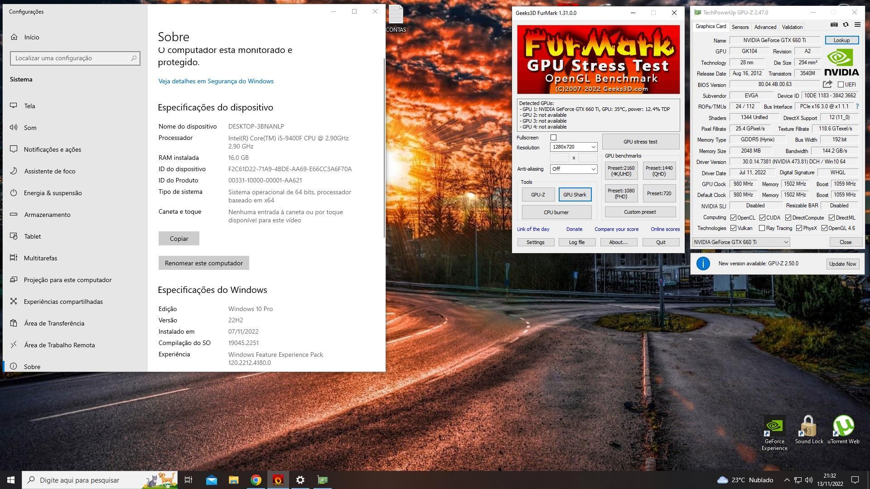The image size is (870, 489).
Task: Toggle the OpenCL checkbox
Action: pyautogui.click(x=733, y=218)
